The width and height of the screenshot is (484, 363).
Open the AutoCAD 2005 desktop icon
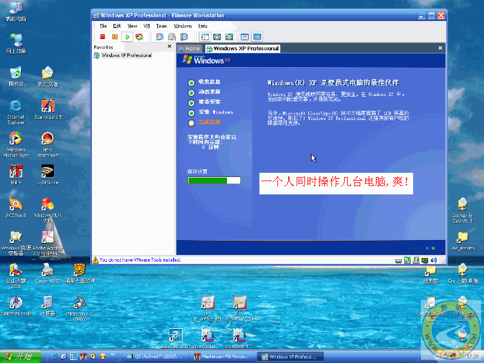[x=175, y=338]
